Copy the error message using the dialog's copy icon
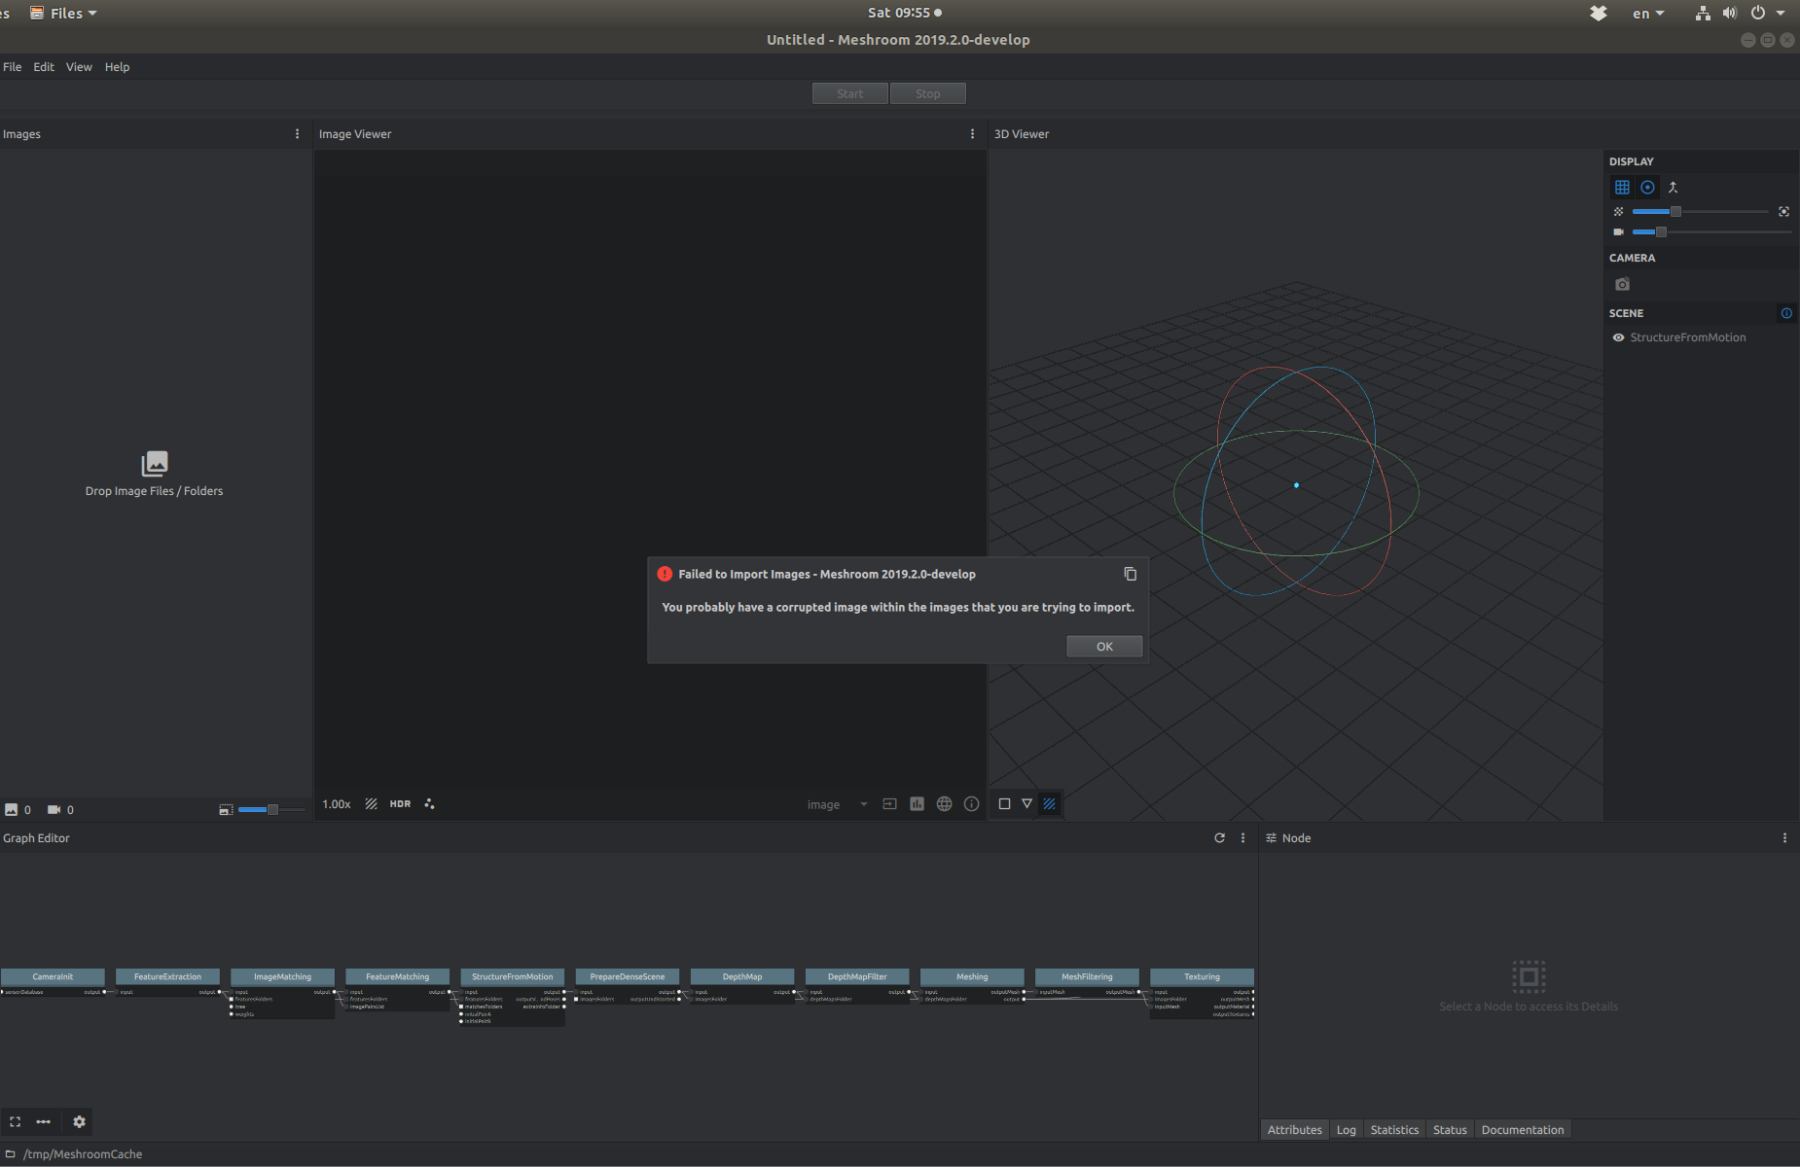This screenshot has width=1800, height=1167. tap(1130, 574)
